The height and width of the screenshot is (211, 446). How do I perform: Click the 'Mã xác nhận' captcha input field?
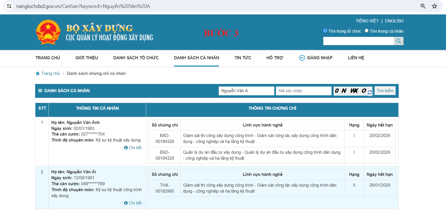pos(303,91)
